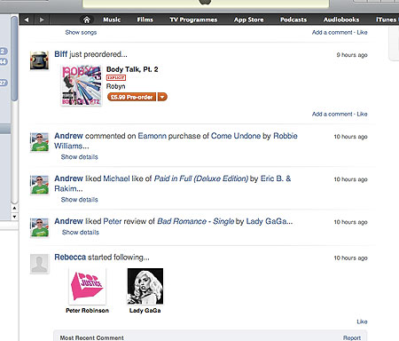This screenshot has width=399, height=341.
Task: Open Eamonn's name link
Action: [153, 136]
